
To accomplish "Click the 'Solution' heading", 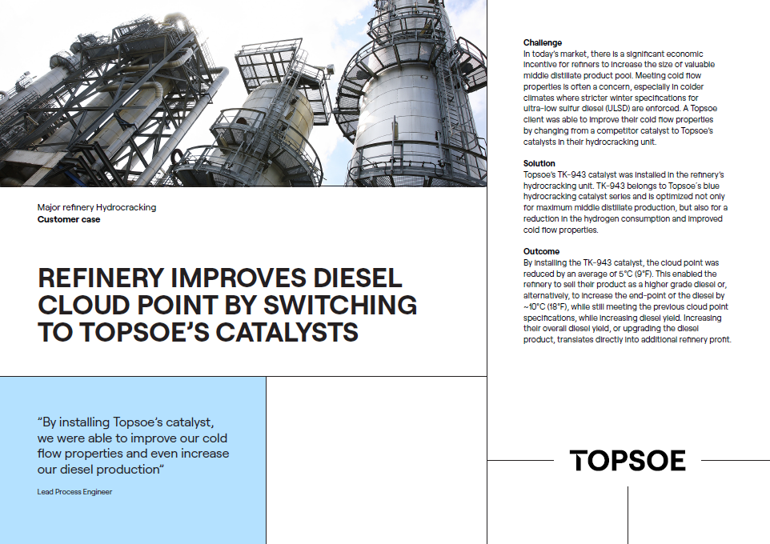I will [539, 163].
